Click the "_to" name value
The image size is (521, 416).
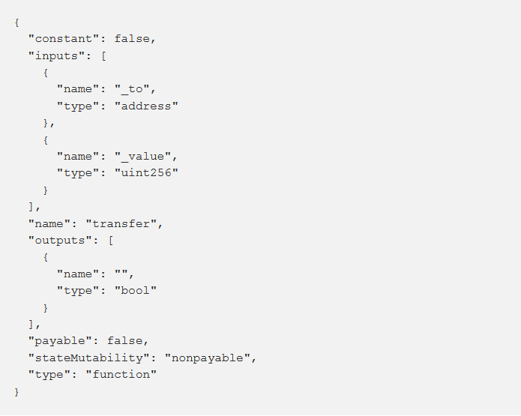(x=132, y=89)
